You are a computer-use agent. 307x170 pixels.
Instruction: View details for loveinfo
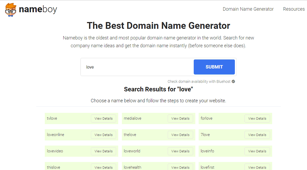[257, 151]
